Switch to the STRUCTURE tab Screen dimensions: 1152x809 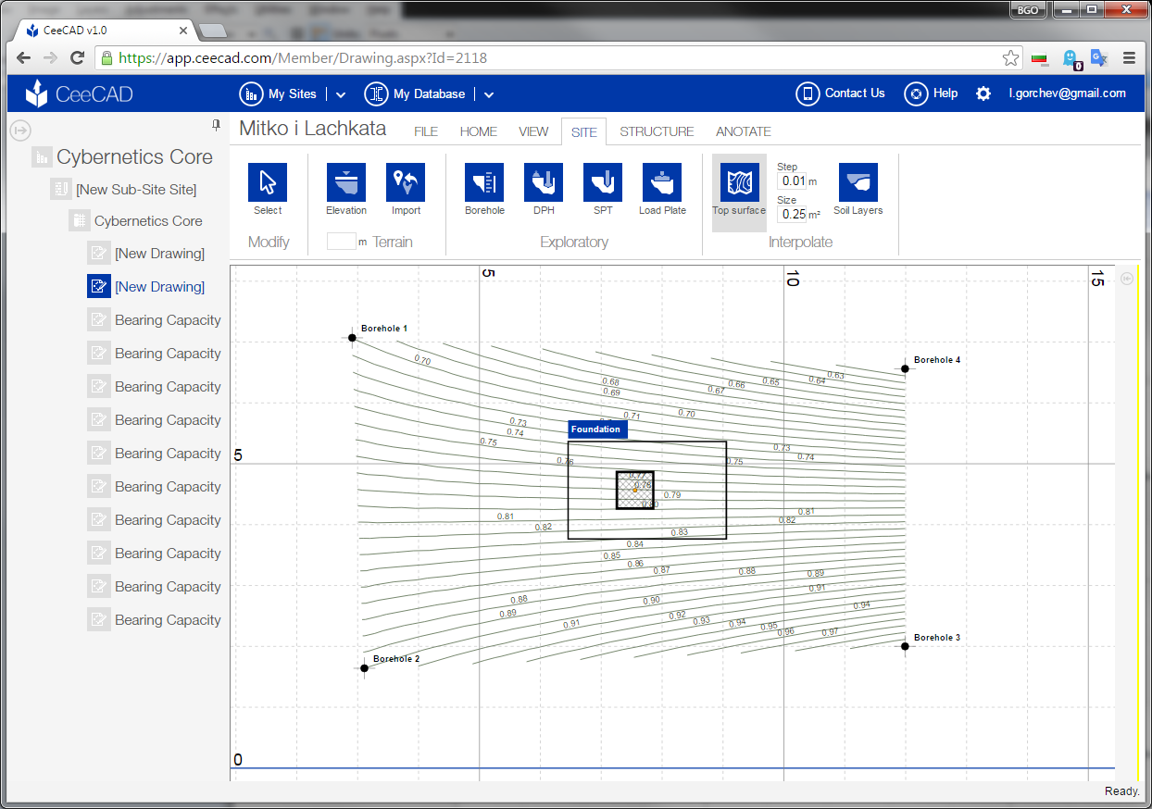(x=657, y=131)
